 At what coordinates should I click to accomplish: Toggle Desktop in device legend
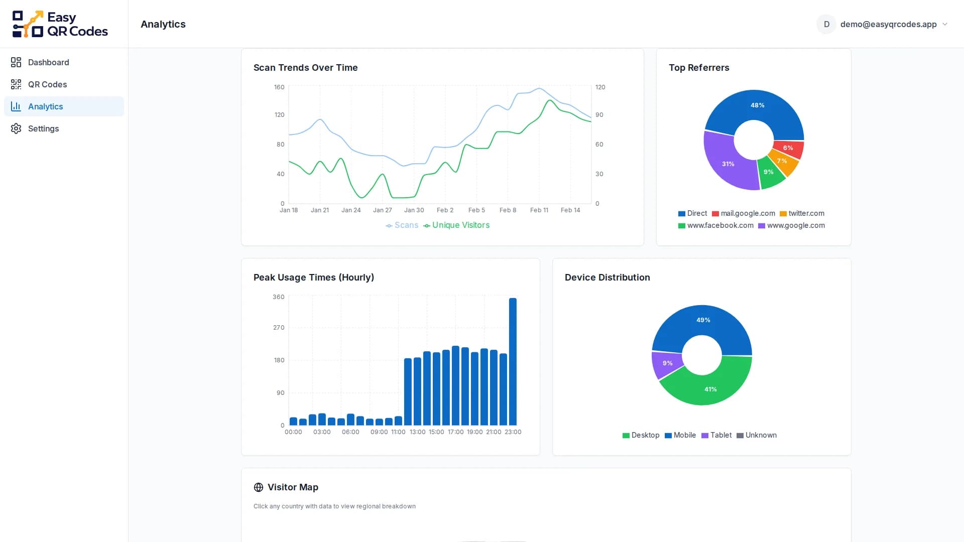tap(641, 435)
